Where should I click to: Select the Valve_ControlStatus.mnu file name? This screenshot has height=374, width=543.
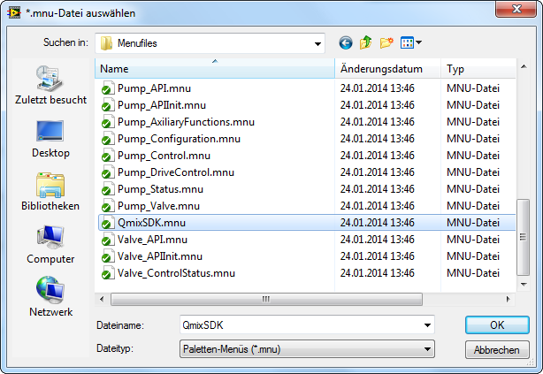176,273
